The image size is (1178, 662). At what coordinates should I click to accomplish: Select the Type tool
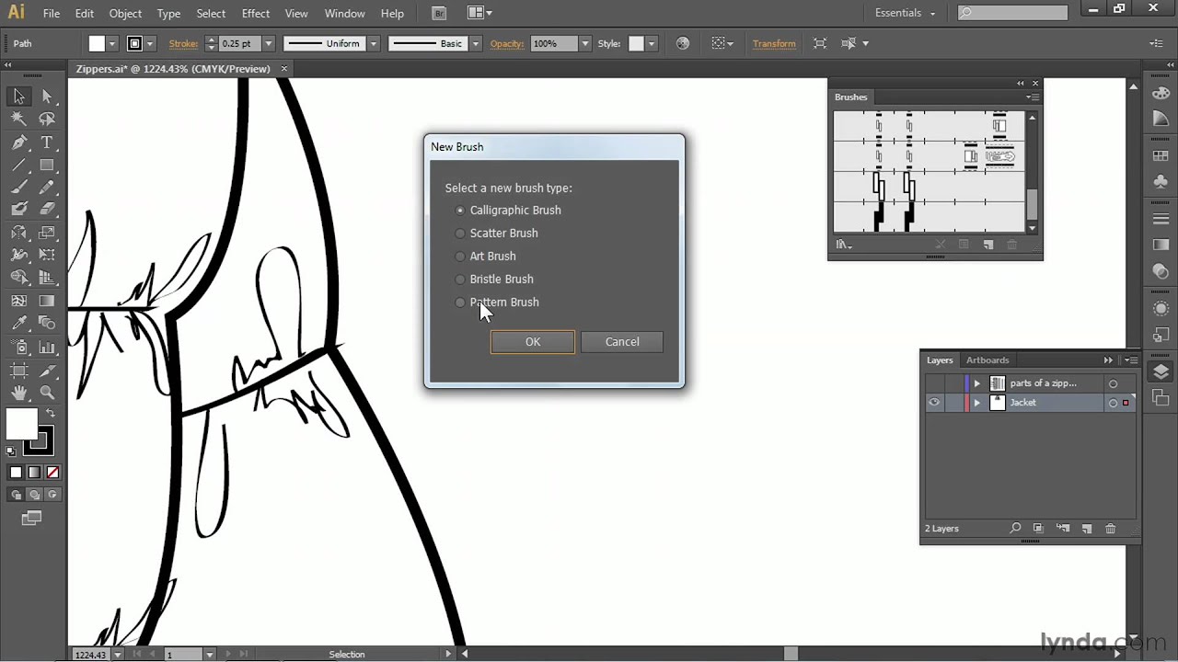[x=46, y=142]
